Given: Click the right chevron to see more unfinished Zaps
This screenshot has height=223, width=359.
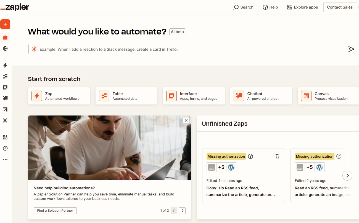Looking at the screenshot, I should [347, 176].
